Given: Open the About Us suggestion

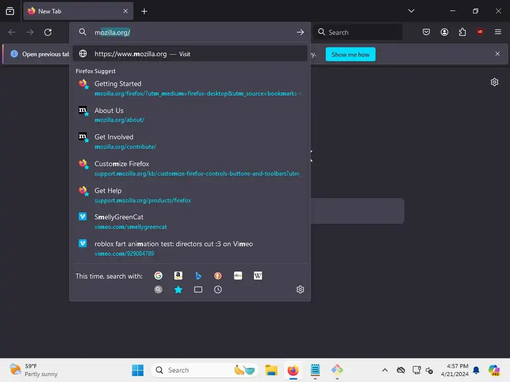Looking at the screenshot, I should coord(190,115).
